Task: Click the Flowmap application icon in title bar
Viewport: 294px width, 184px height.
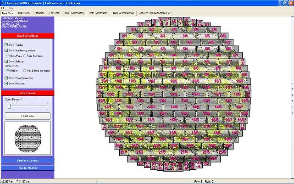Action: (x=3, y=3)
